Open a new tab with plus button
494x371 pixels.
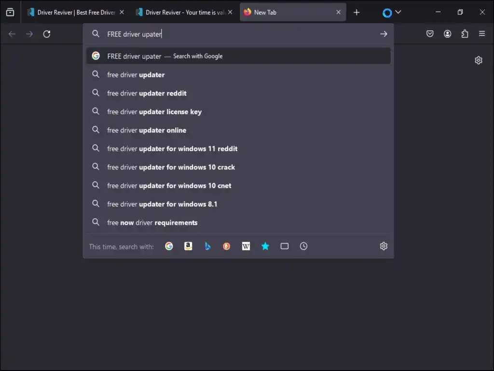[x=357, y=12]
